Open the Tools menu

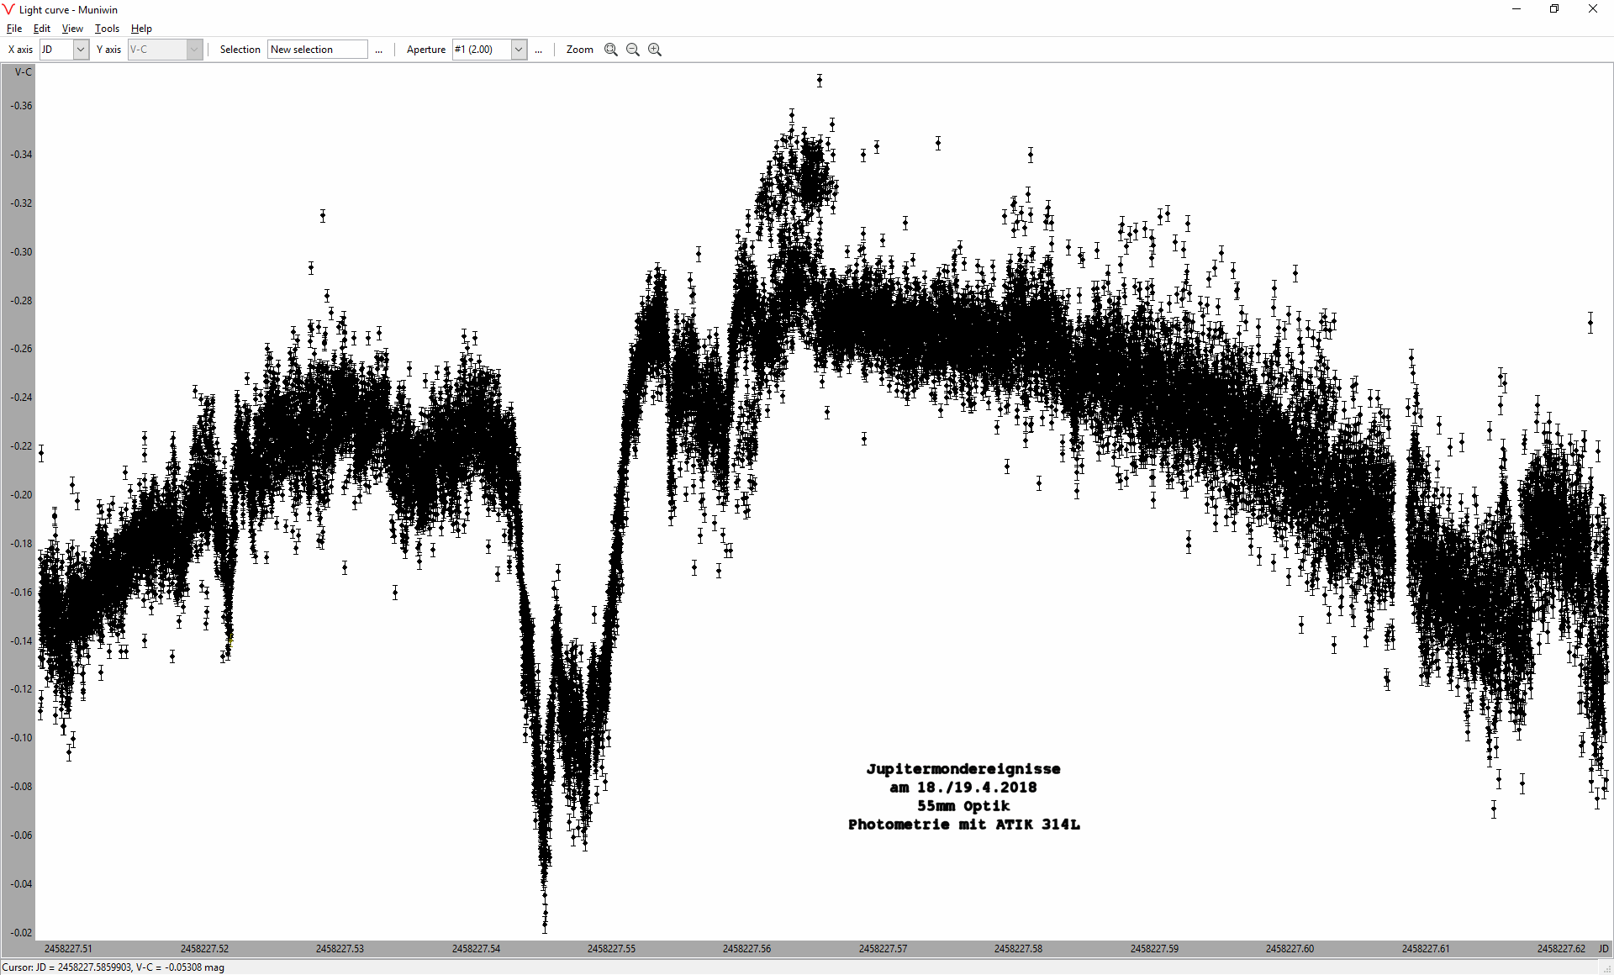point(107,29)
